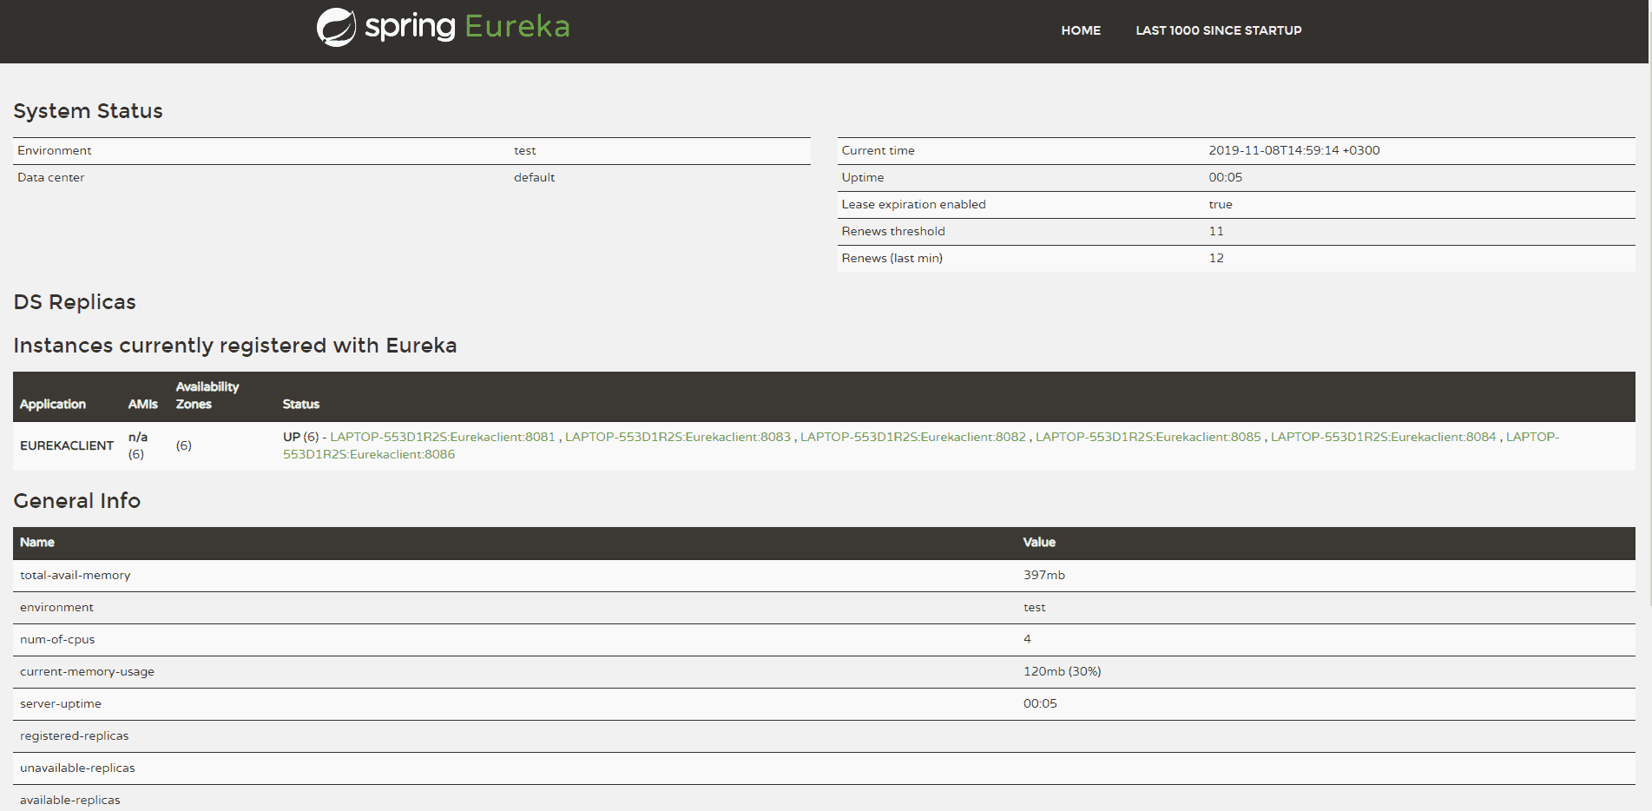Viewport: 1652px width, 811px height.
Task: Click the Renews threshold value 11
Action: pyautogui.click(x=1216, y=231)
